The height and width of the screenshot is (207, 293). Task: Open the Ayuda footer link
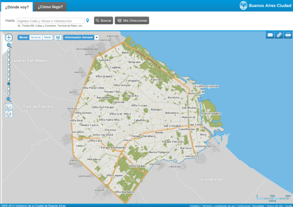click(x=288, y=206)
